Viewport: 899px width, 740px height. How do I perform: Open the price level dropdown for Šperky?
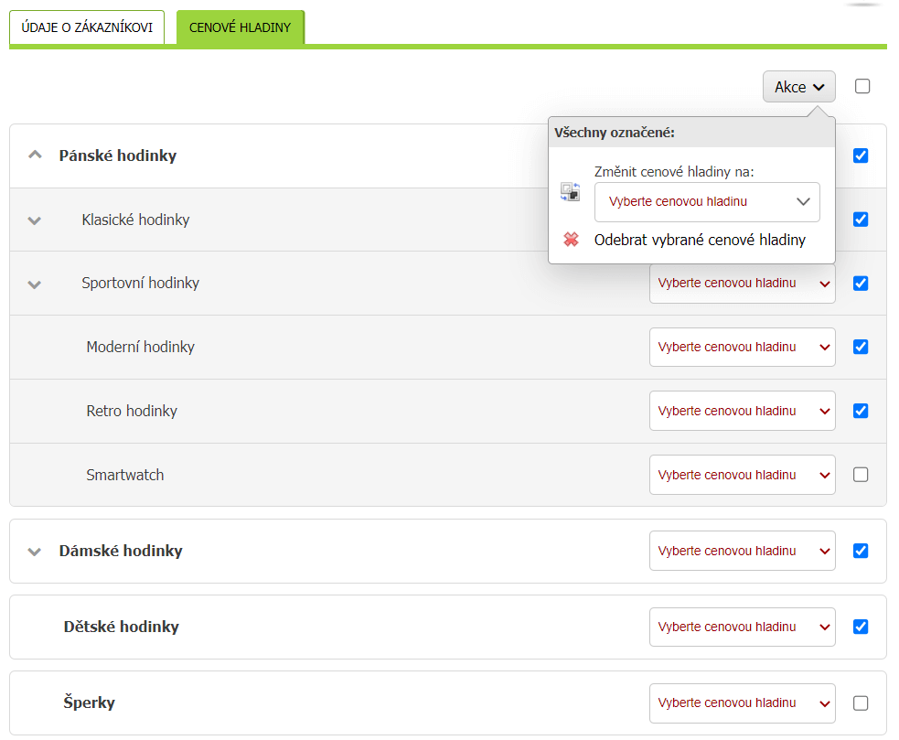pos(742,702)
